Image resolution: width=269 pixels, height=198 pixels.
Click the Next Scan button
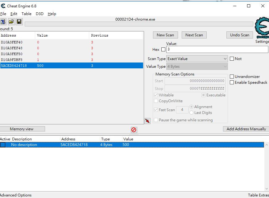[x=194, y=35]
